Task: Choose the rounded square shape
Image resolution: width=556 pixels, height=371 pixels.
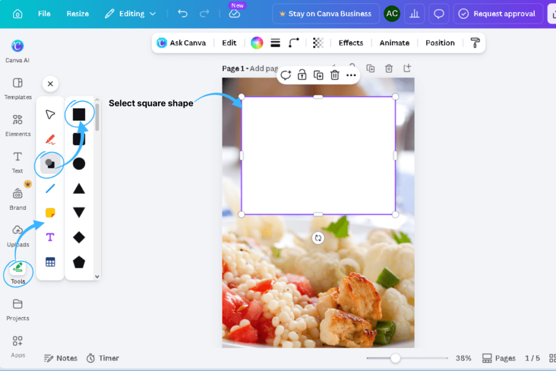Action: [79, 139]
